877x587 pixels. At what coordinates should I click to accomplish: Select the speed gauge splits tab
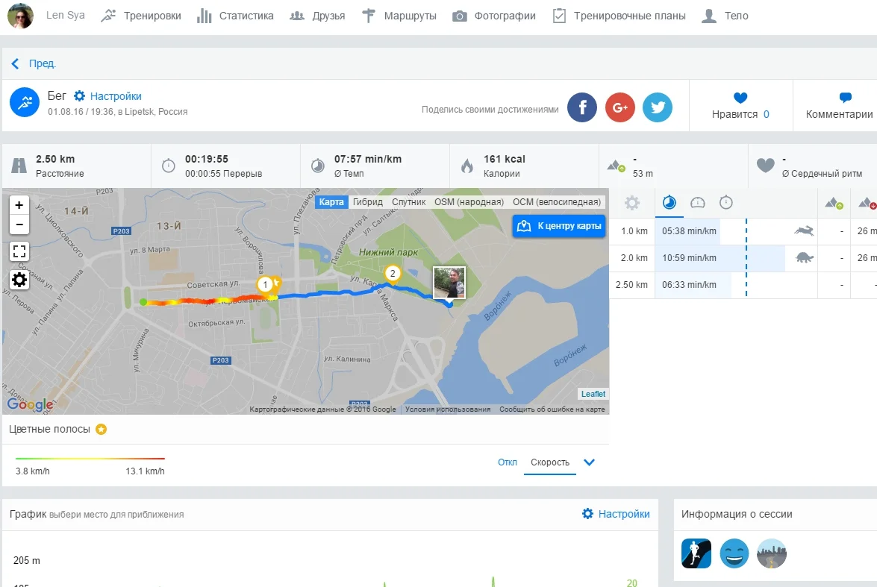[x=697, y=202]
